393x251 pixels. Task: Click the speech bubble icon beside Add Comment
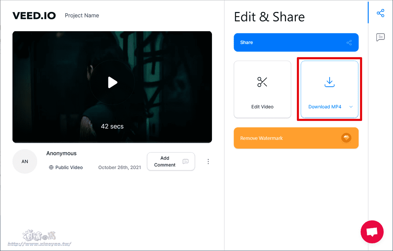click(x=186, y=162)
